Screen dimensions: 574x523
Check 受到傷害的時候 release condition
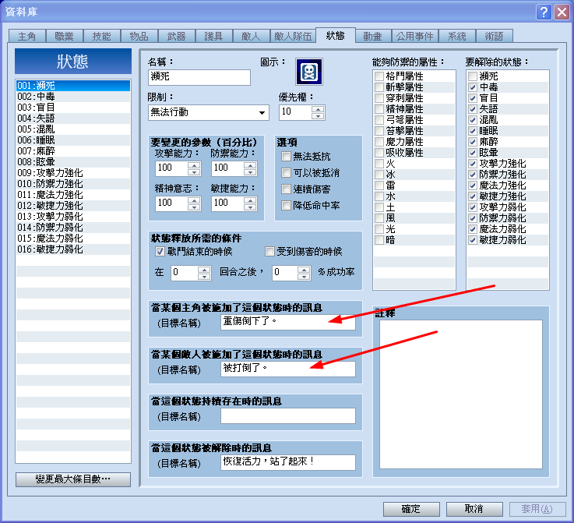point(269,252)
